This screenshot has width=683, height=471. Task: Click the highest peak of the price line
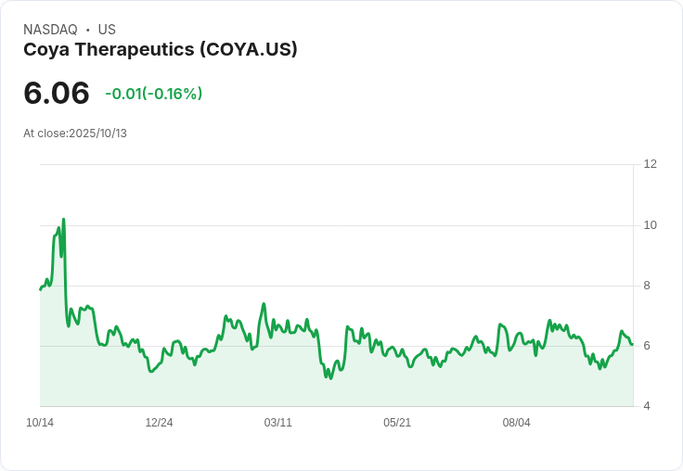point(63,220)
